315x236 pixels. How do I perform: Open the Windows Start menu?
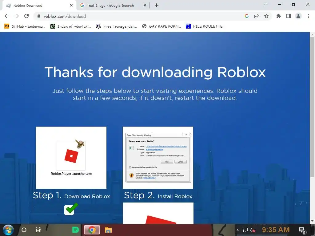click(8, 230)
